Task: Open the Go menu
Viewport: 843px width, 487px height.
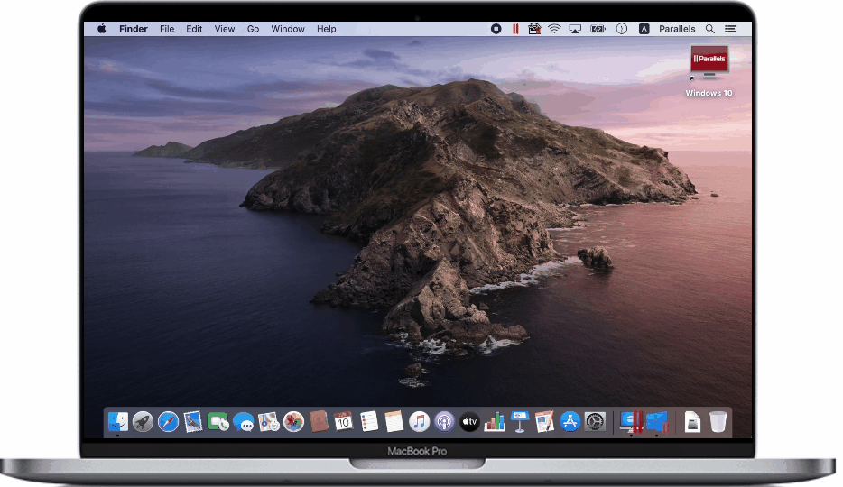Action: pos(254,29)
